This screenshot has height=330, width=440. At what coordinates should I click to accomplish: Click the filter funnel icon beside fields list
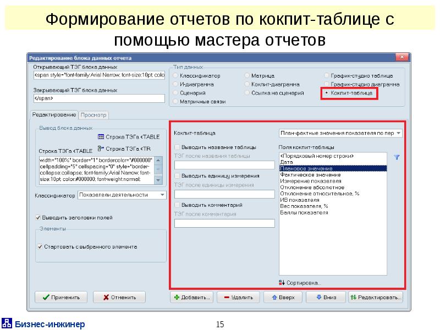click(x=397, y=157)
